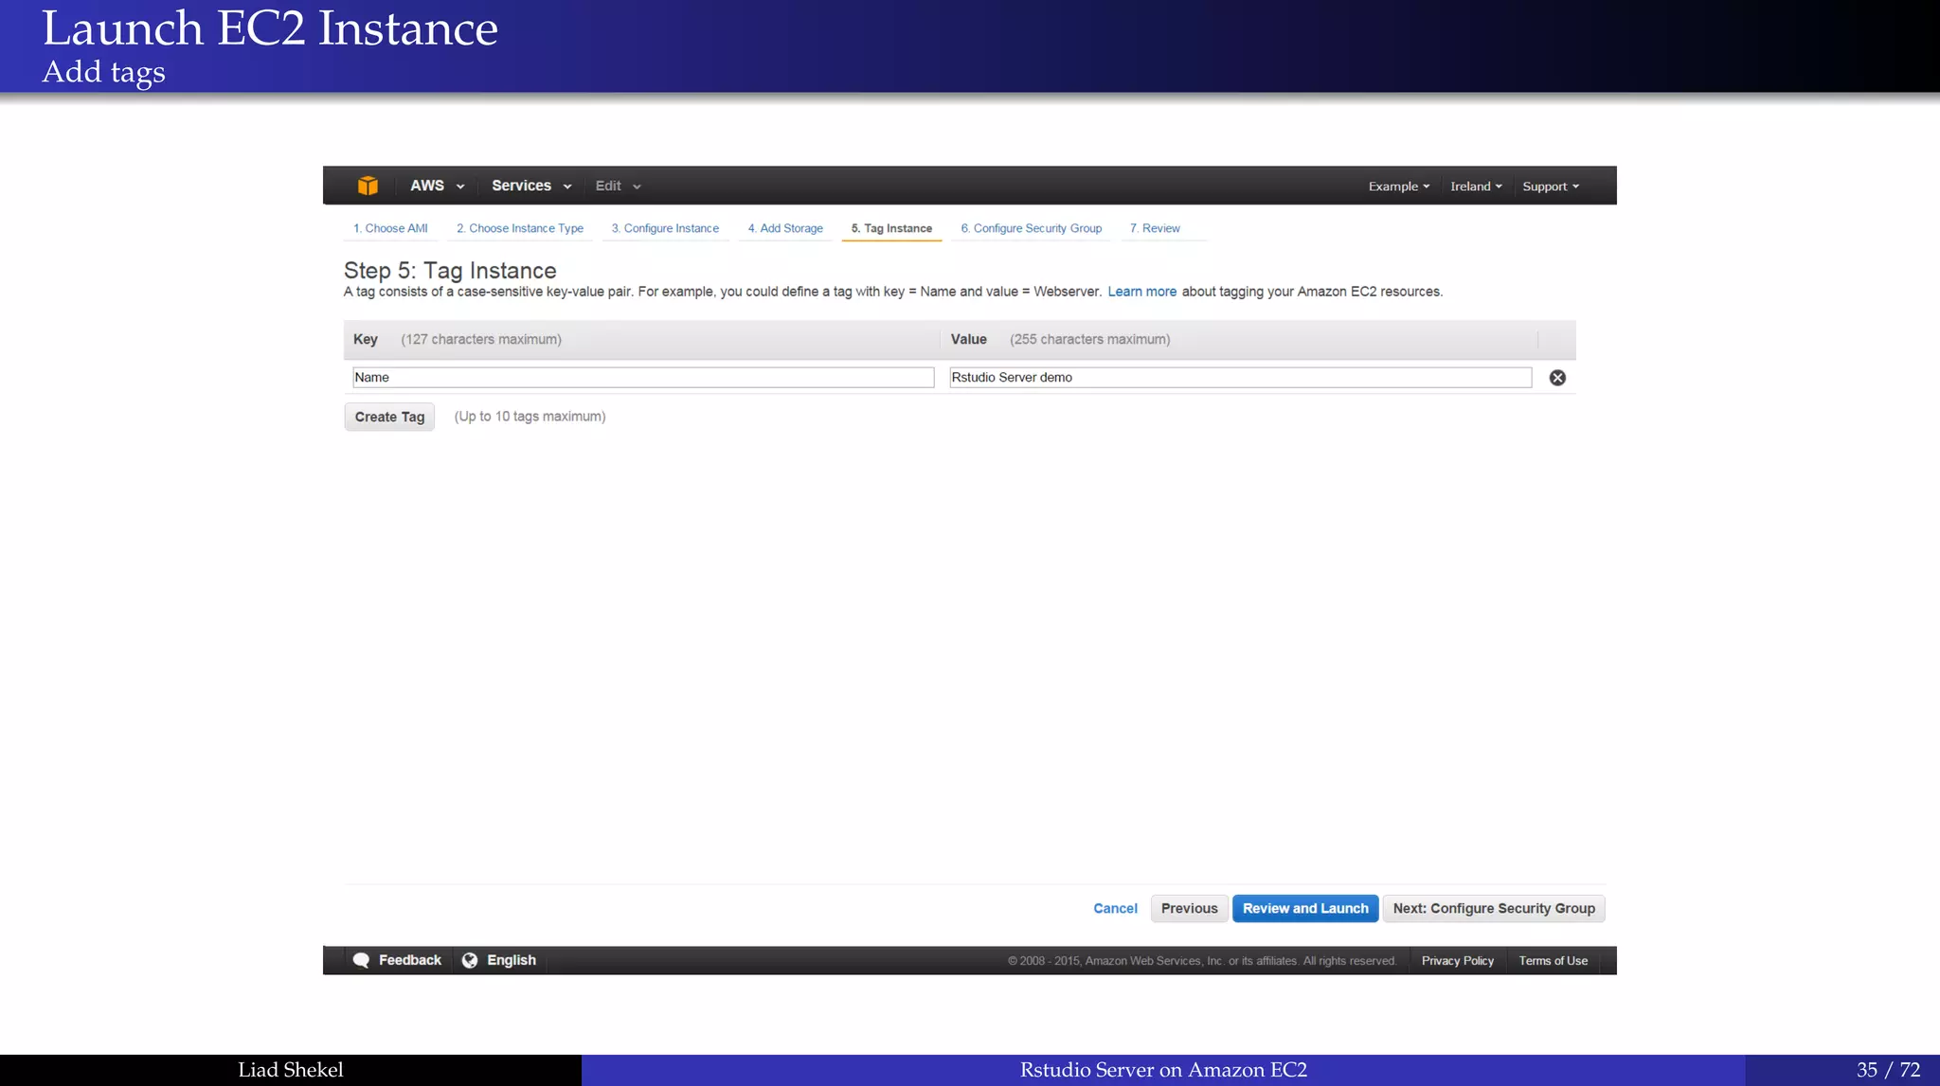Open the Terms of Use link
This screenshot has height=1086, width=1940.
tap(1554, 960)
